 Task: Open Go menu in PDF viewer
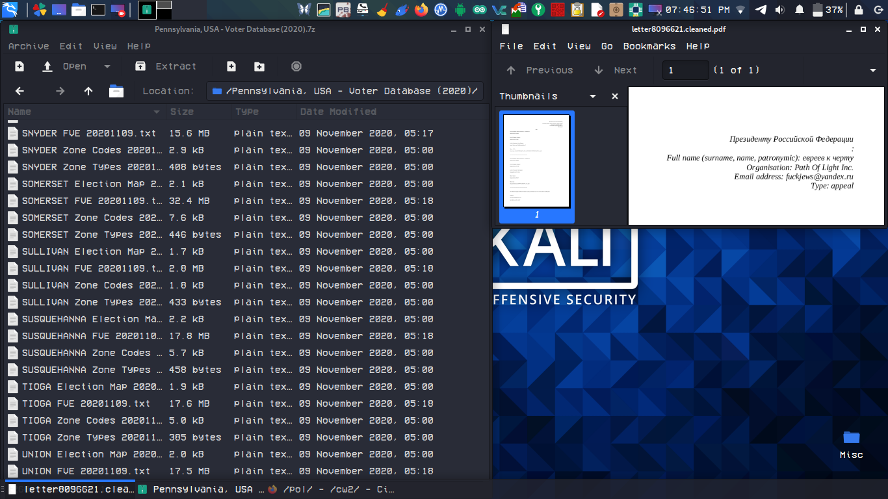[x=607, y=46]
